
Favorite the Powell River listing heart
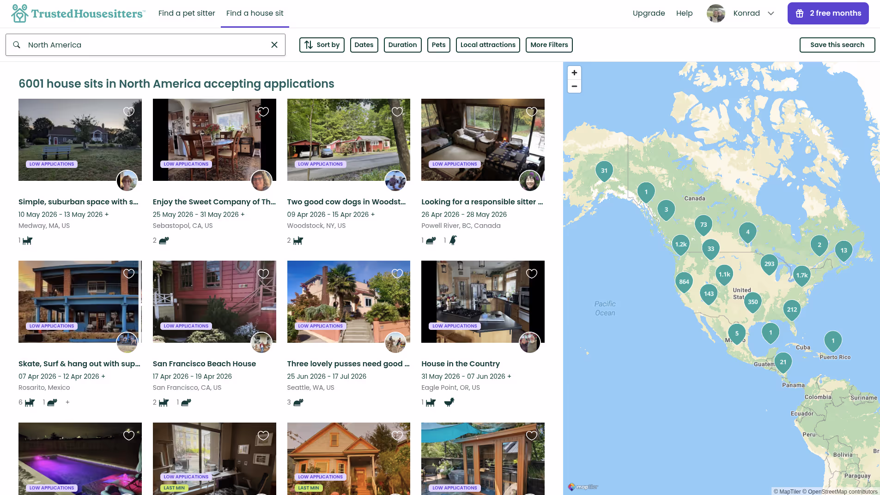[532, 112]
